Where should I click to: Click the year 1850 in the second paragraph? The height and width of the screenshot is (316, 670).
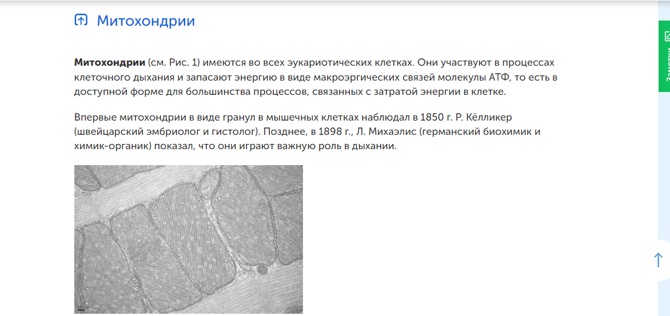tap(432, 118)
